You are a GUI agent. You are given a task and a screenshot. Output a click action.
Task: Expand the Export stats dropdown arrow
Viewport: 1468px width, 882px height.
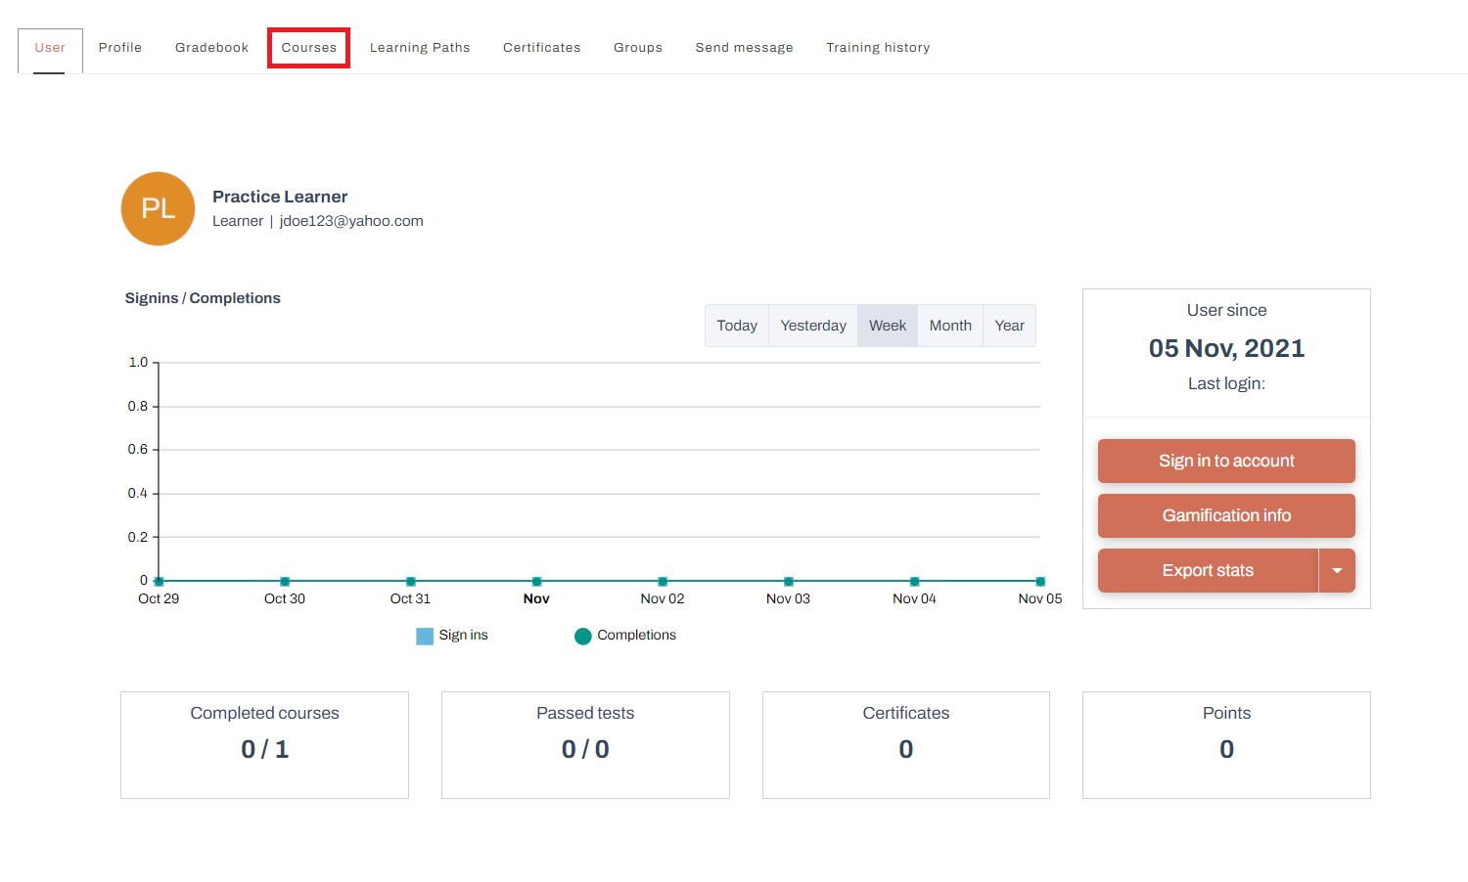[x=1338, y=570]
